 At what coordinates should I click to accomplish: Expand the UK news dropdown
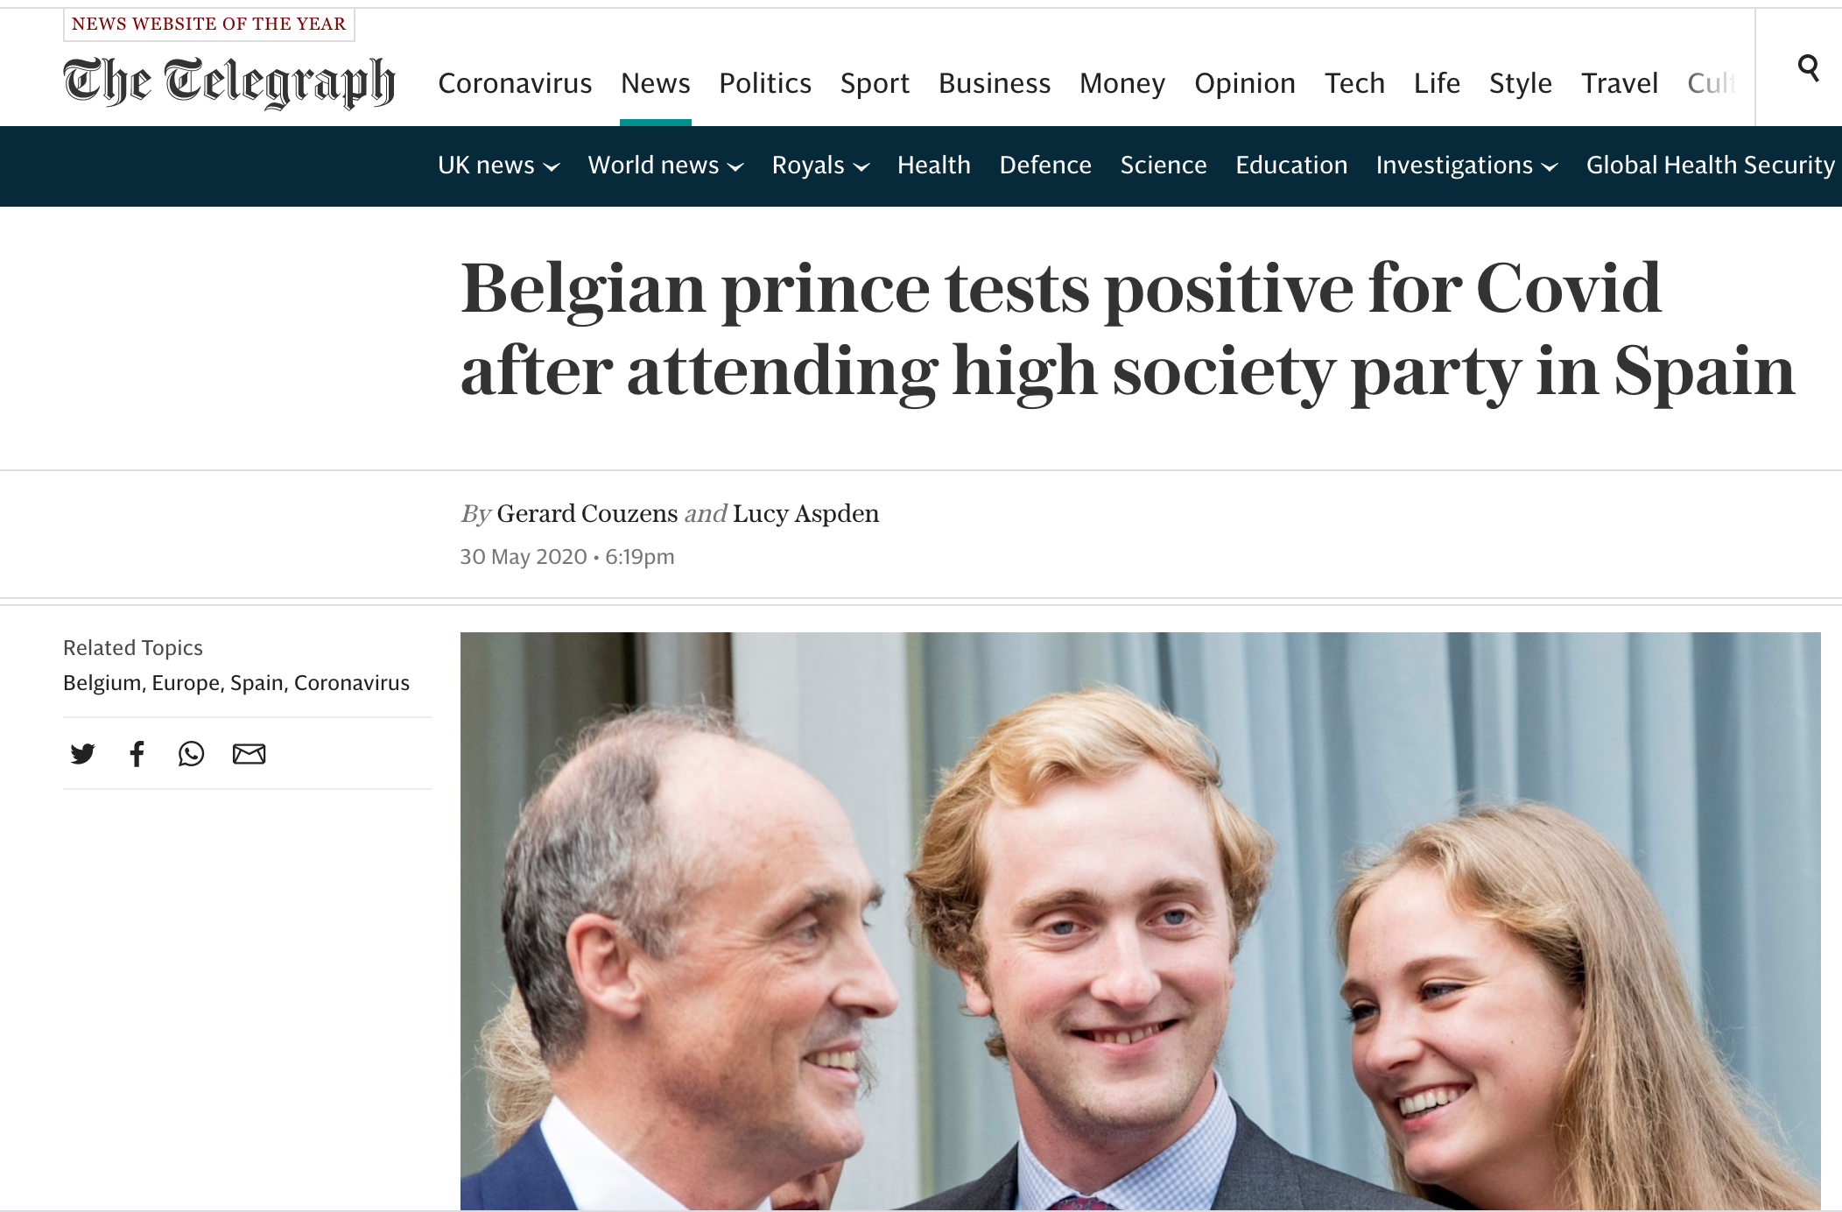pyautogui.click(x=497, y=166)
